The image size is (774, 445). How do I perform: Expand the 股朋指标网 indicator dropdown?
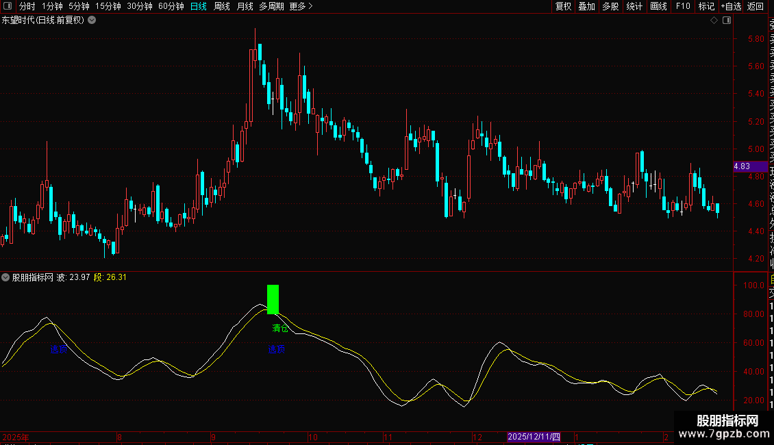(x=5, y=277)
